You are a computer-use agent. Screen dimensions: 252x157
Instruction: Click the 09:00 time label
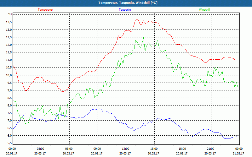click(x=97, y=149)
